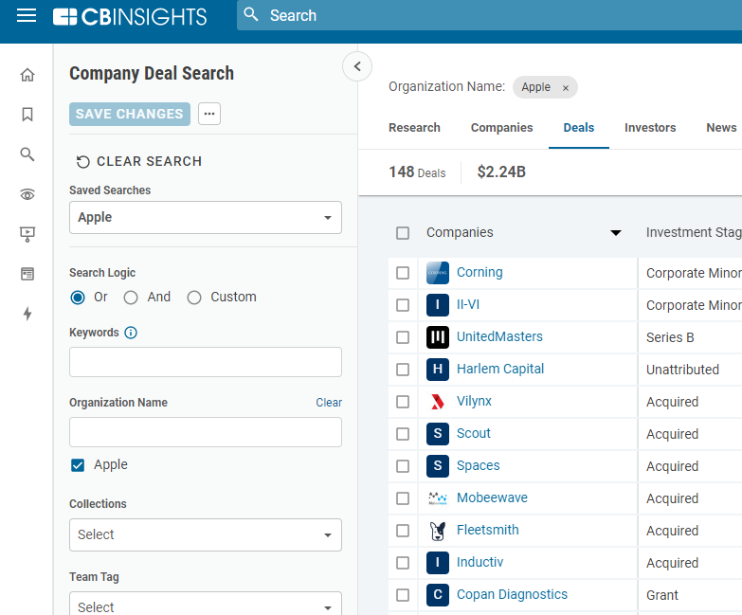Viewport: 742px width, 615px height.
Task: Click the Copan Diagnostics logo icon
Action: [x=438, y=595]
